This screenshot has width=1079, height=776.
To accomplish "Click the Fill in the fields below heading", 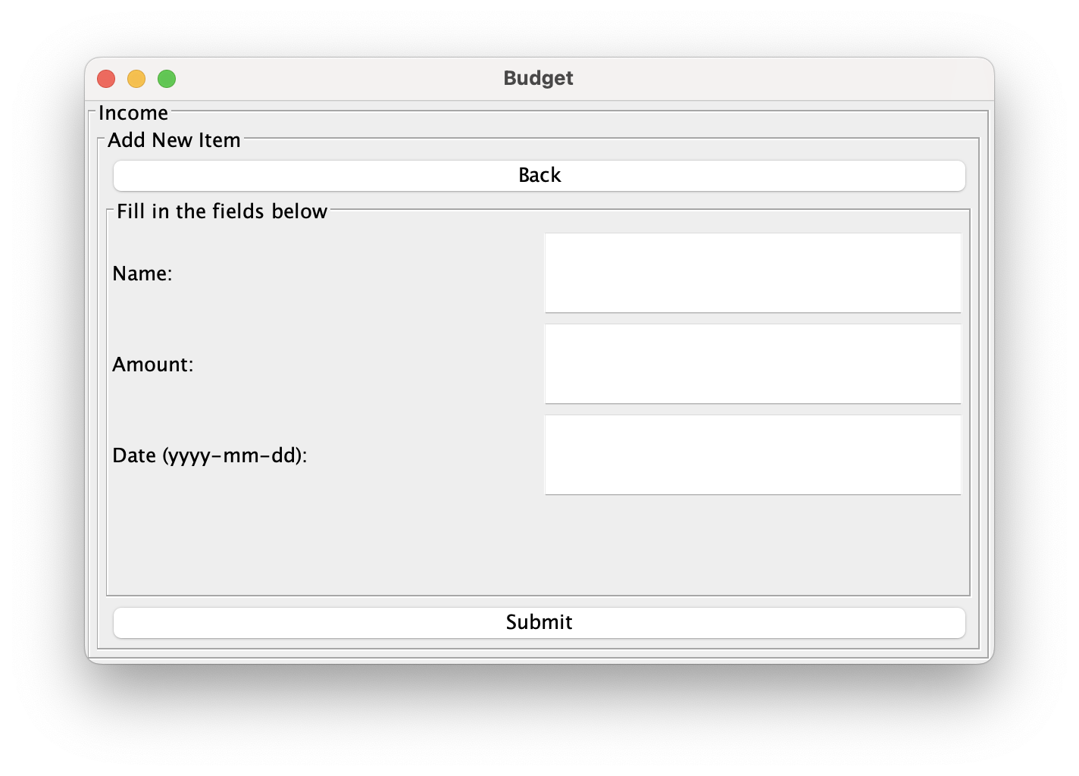I will [221, 211].
